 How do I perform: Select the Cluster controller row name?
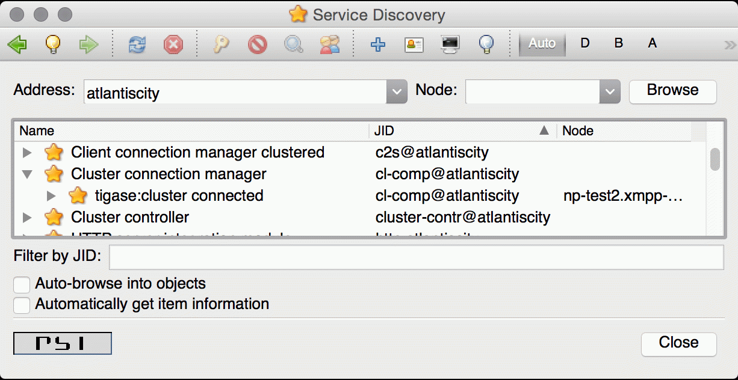[130, 217]
